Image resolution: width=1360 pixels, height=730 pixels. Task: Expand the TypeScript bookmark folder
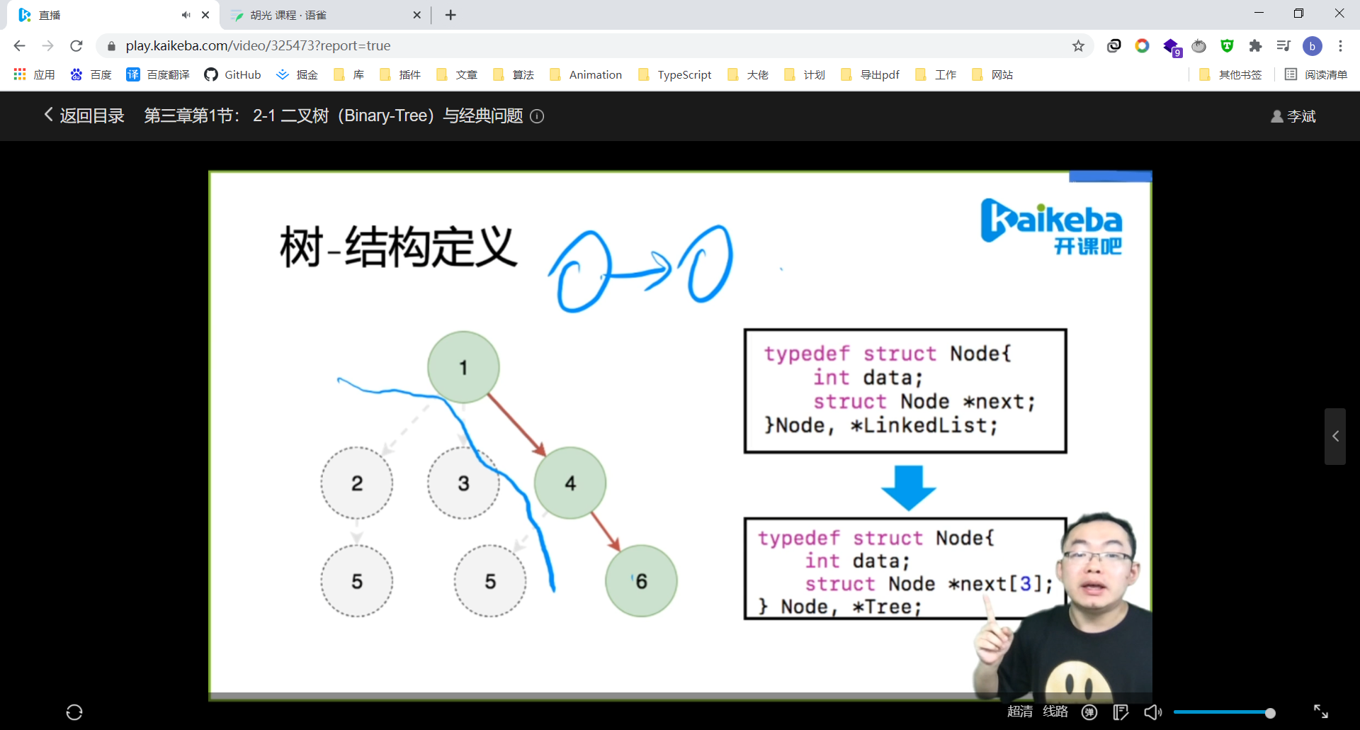675,74
